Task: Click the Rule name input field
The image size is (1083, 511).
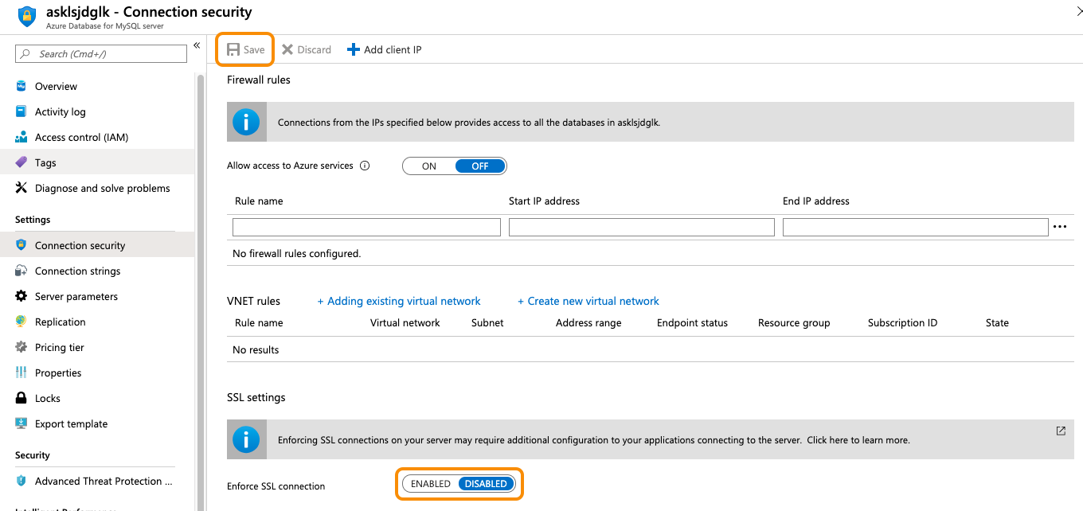Action: 366,228
